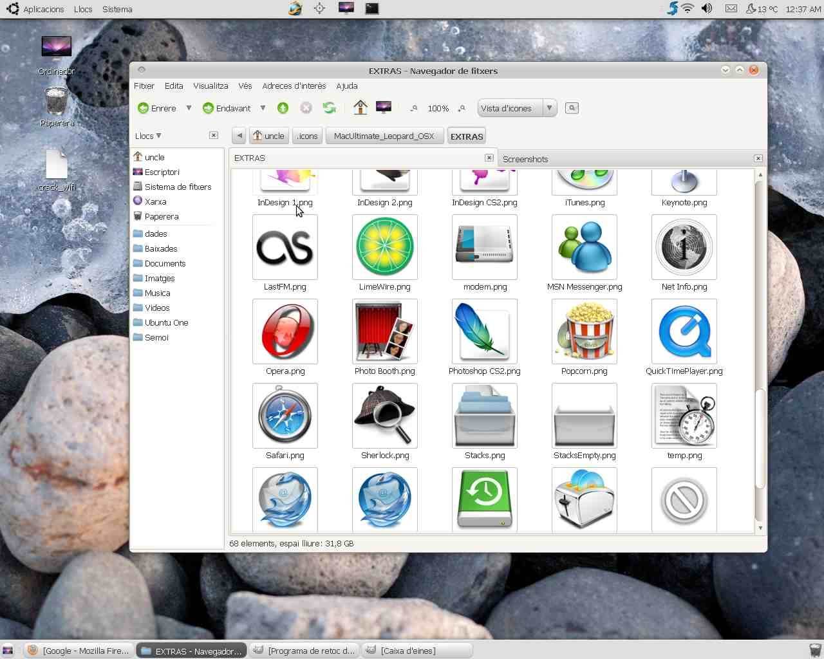Switch to Google Mozilla Firefox taskbar window

tap(79, 651)
